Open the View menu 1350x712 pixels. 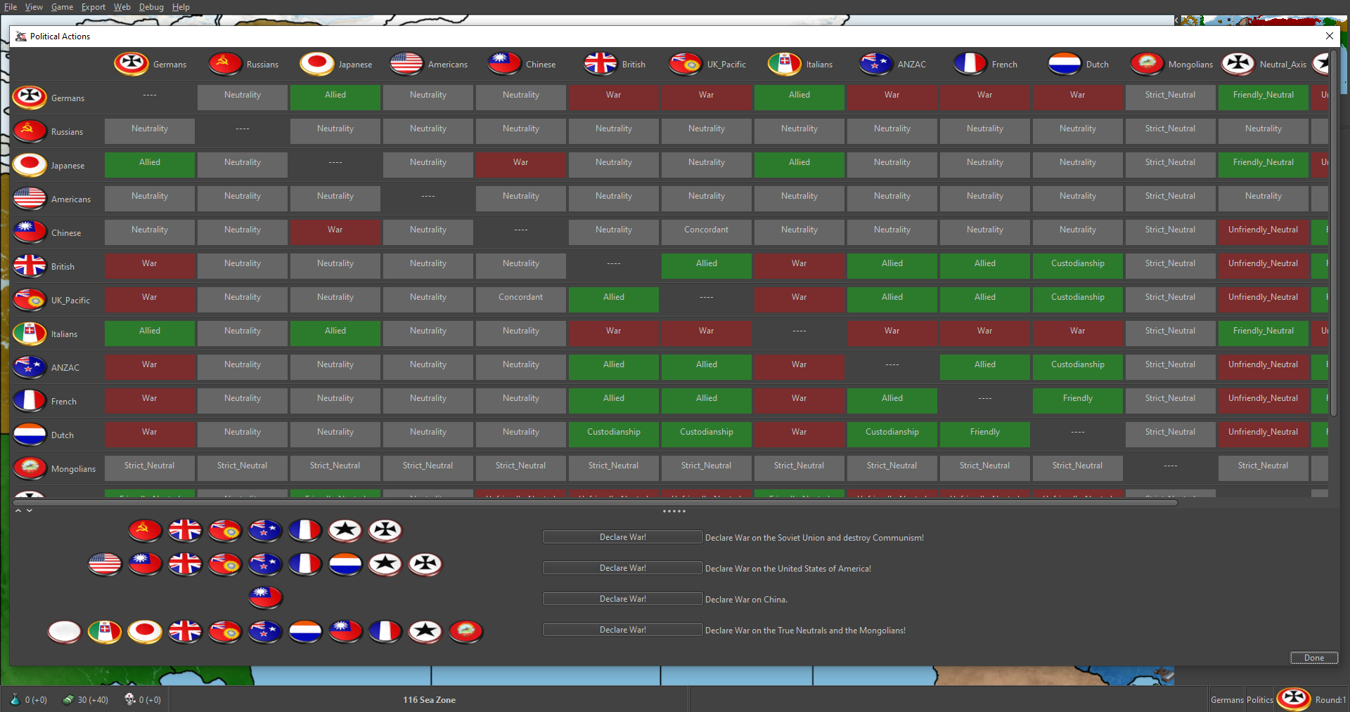pos(34,7)
